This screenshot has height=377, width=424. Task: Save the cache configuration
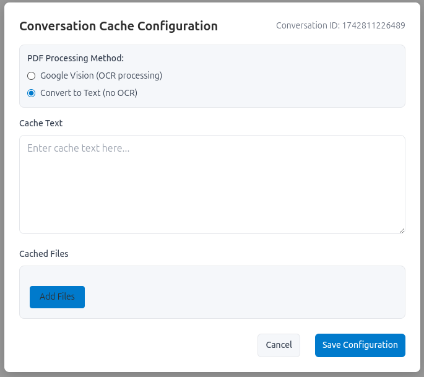tap(360, 345)
